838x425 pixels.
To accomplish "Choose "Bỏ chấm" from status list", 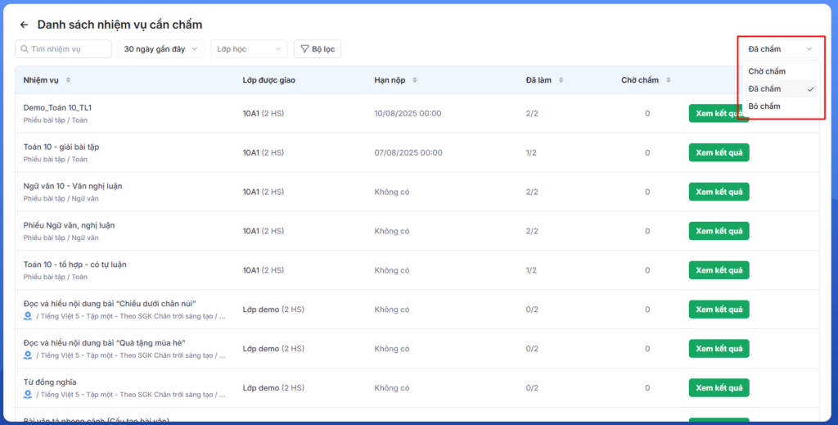I will click(764, 106).
